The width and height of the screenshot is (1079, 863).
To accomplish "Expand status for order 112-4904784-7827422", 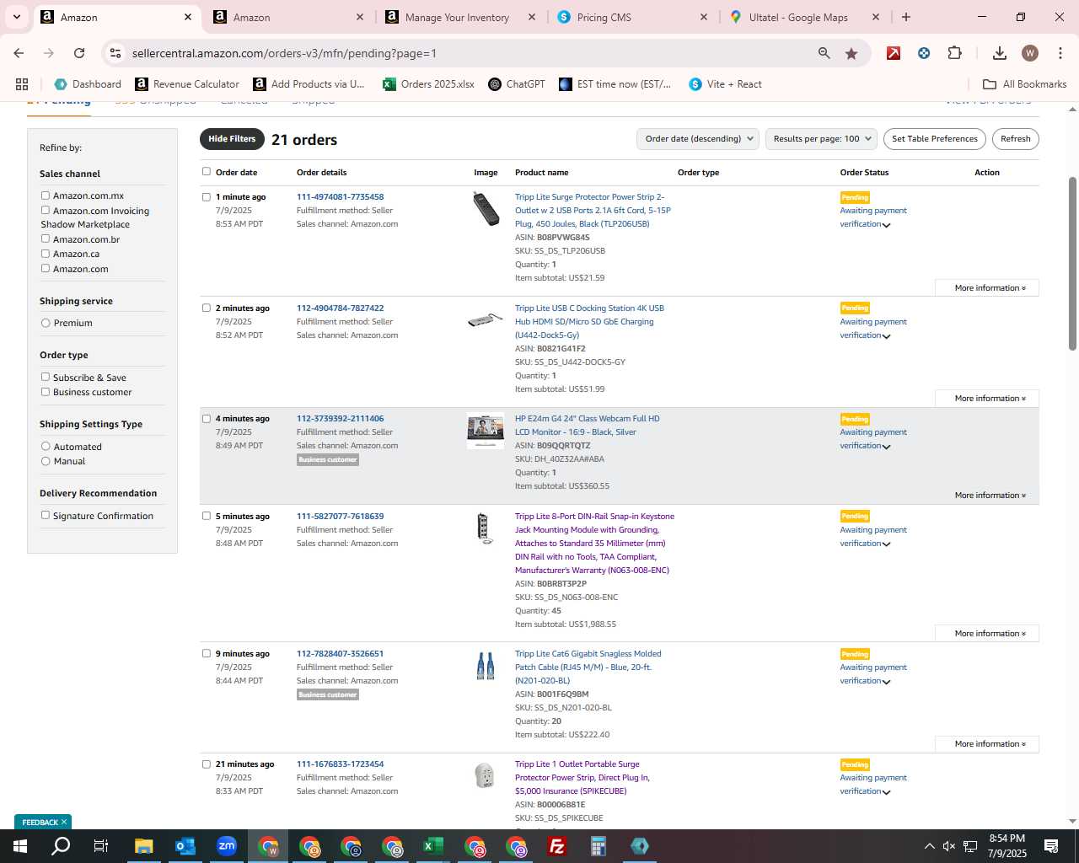I will click(x=886, y=336).
